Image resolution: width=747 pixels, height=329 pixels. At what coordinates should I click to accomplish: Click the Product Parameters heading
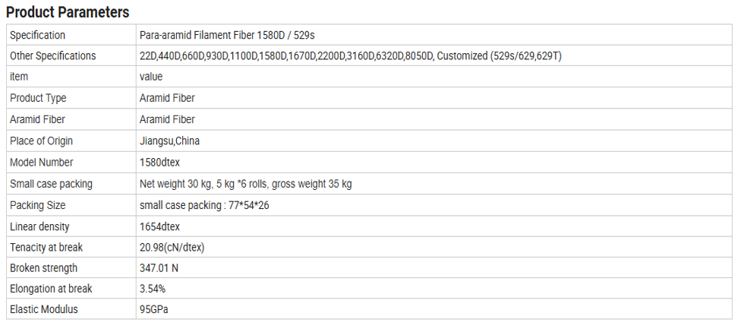68,12
